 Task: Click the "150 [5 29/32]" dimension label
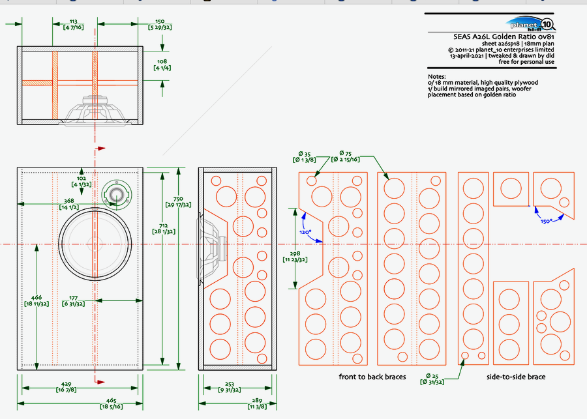(160, 25)
